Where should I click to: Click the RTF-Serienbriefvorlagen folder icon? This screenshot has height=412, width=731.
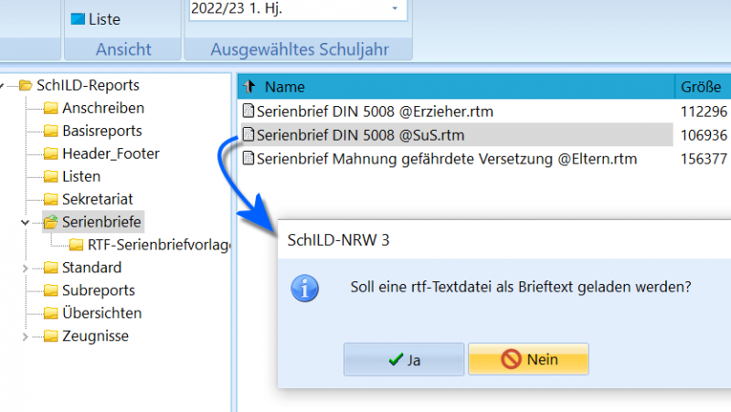(x=76, y=245)
